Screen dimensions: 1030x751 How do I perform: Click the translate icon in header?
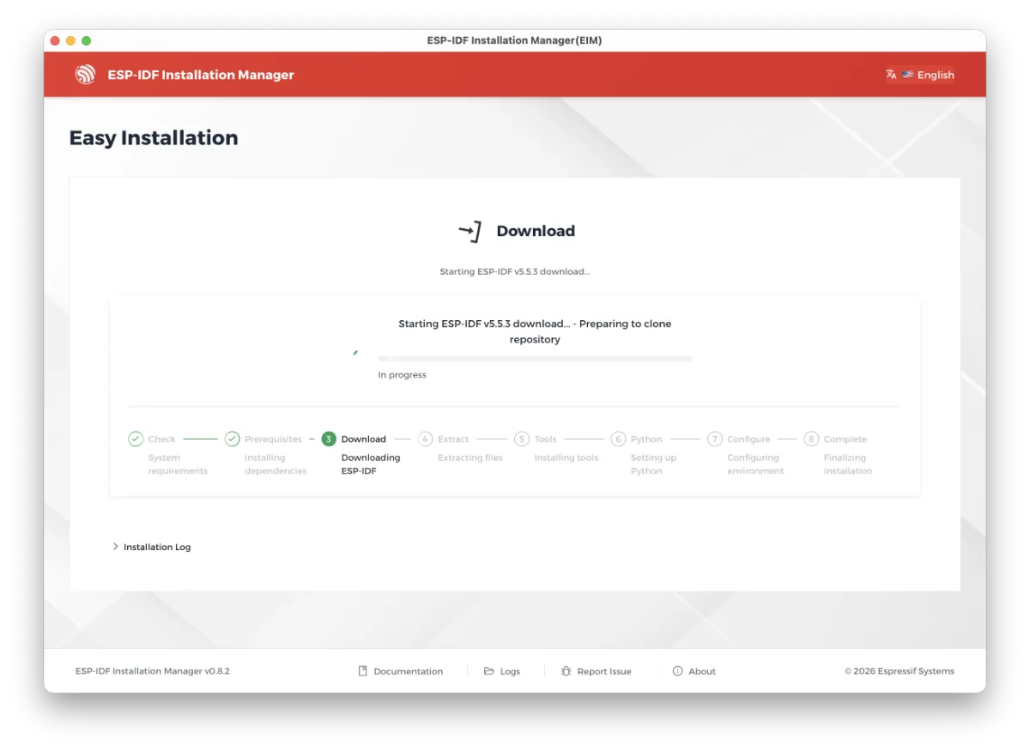click(x=891, y=75)
